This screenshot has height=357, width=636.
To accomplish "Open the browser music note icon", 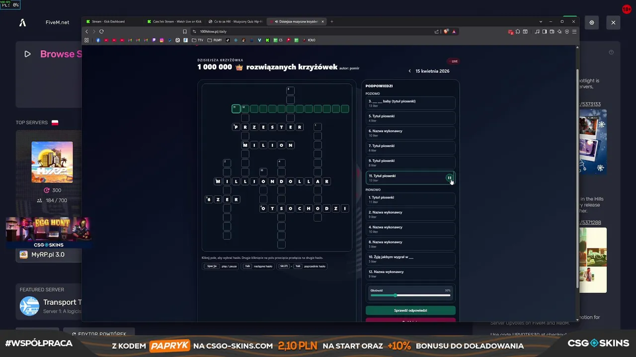I will [537, 31].
